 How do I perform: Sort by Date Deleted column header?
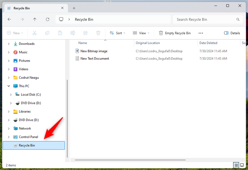(208, 43)
